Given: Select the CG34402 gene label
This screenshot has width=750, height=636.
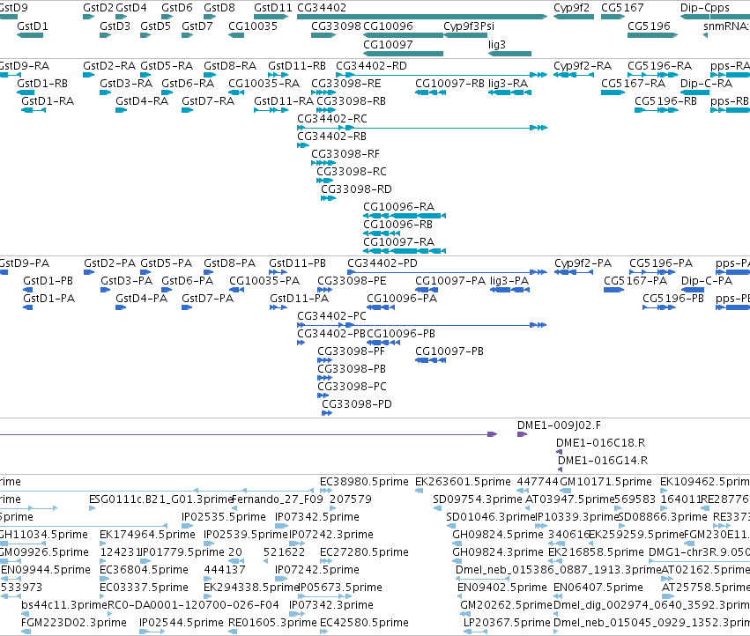Looking at the screenshot, I should point(322,8).
